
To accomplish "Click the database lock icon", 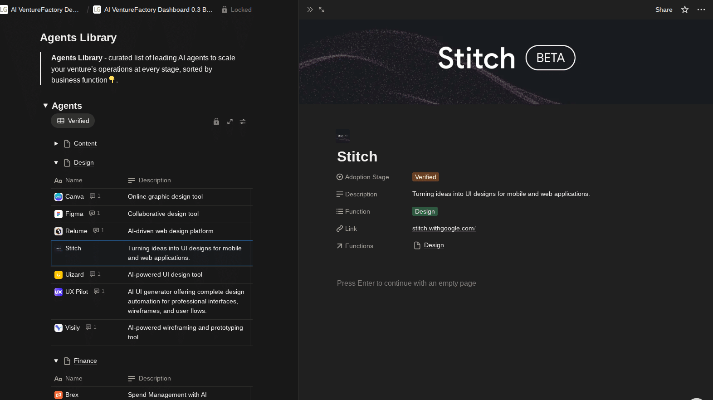I will (x=216, y=122).
